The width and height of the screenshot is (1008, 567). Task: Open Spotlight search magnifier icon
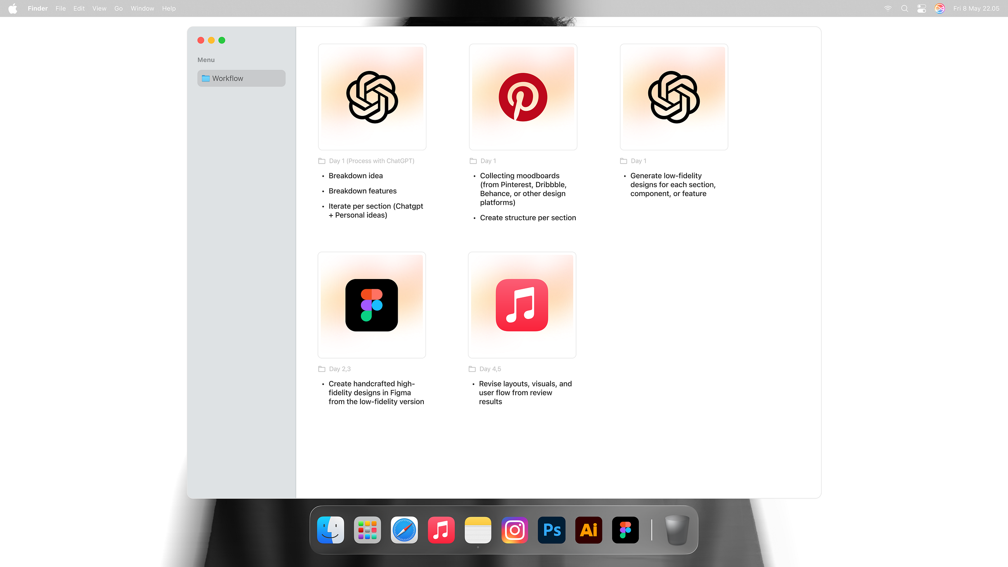click(905, 8)
